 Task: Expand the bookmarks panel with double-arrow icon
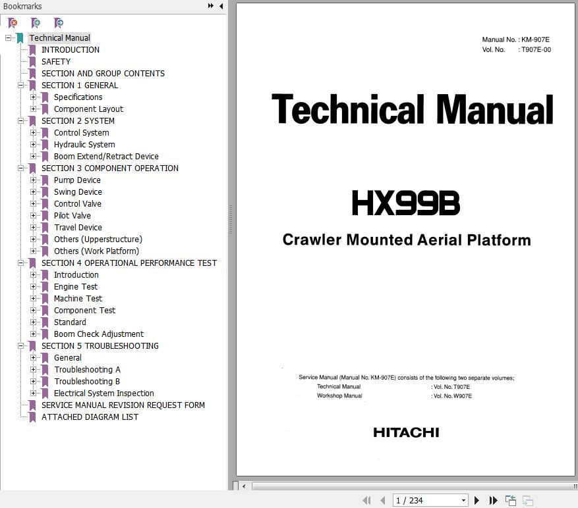click(210, 6)
